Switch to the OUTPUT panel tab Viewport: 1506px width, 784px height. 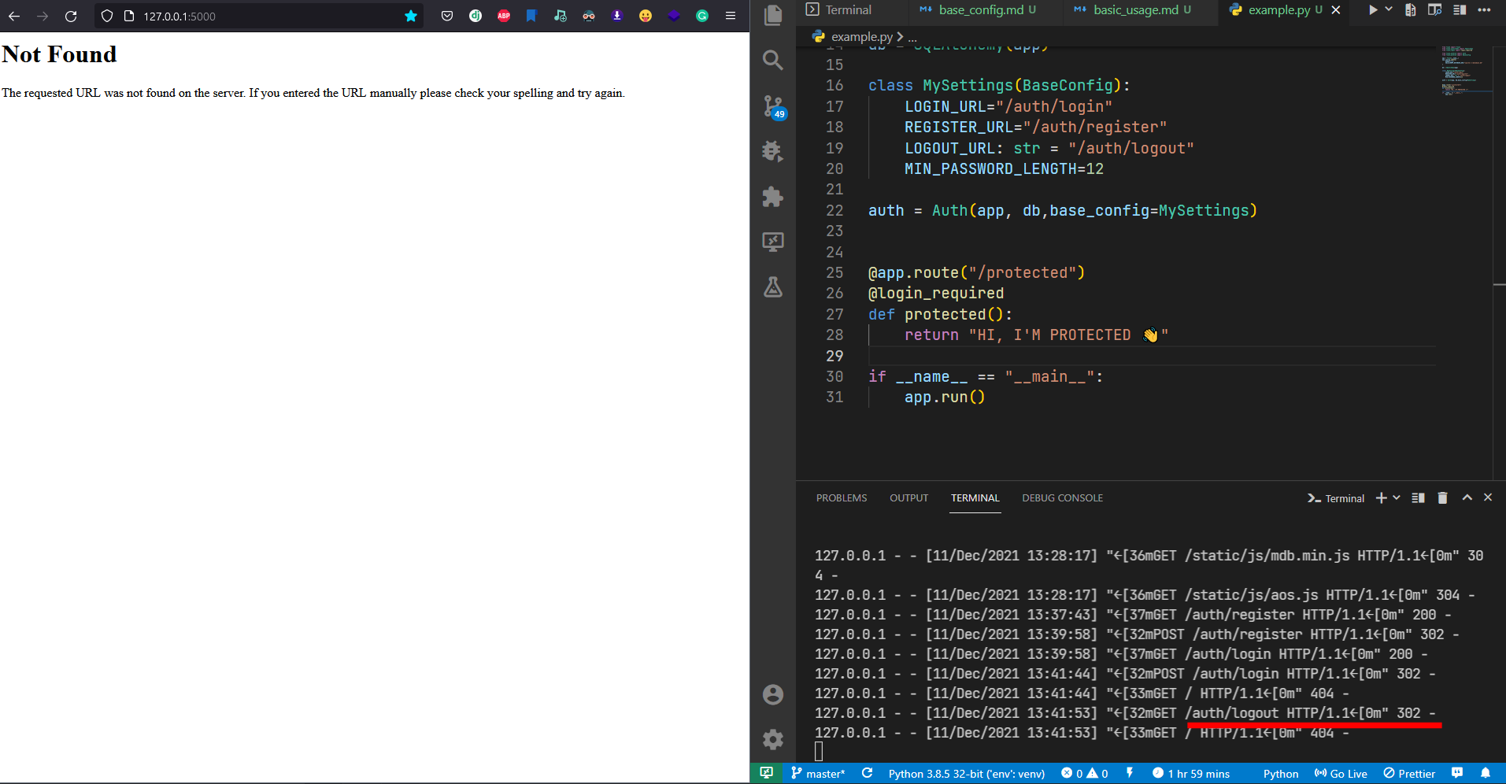click(x=909, y=497)
